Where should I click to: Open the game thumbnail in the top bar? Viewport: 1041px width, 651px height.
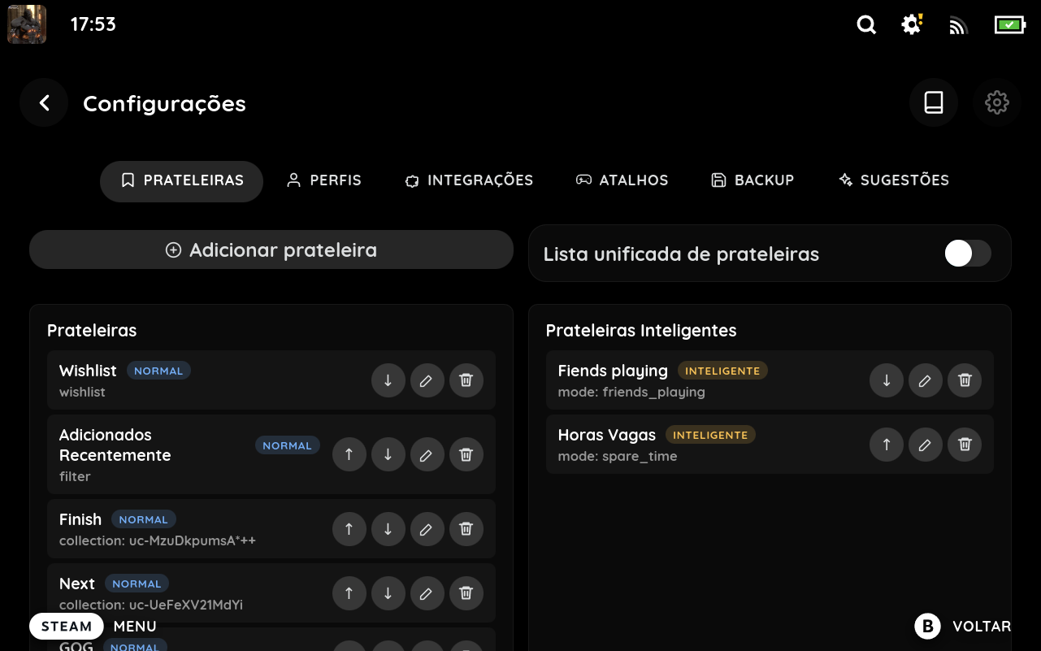[27, 24]
